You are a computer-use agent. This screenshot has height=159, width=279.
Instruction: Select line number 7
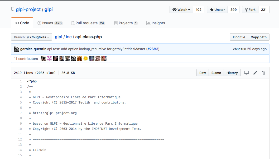pos(21,113)
